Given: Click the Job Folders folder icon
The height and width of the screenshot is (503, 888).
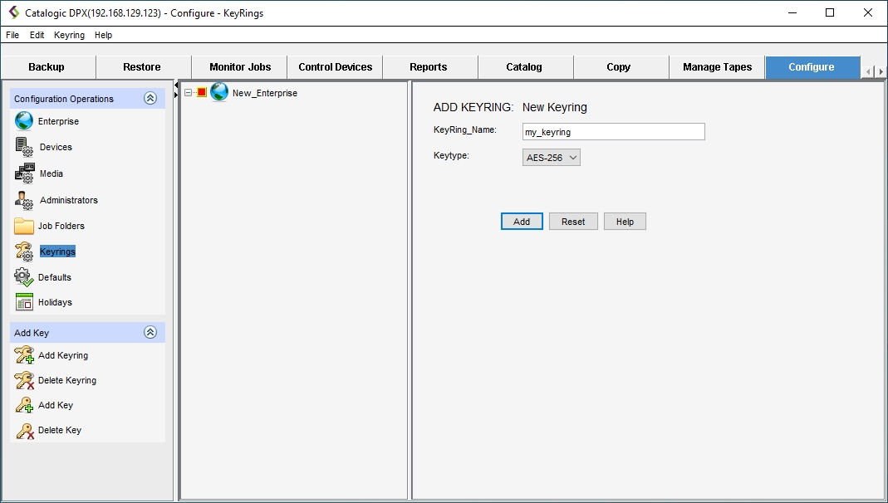Looking at the screenshot, I should 24,226.
